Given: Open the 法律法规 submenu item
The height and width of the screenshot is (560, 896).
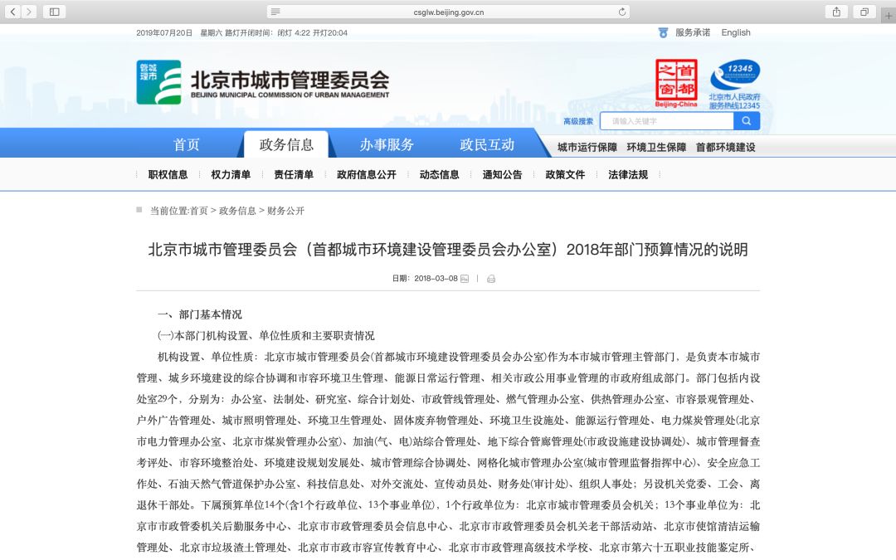Looking at the screenshot, I should pyautogui.click(x=628, y=175).
